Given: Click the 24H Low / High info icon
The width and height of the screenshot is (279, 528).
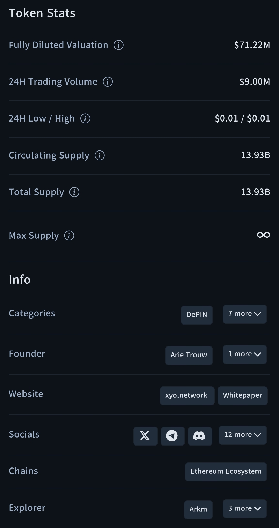Looking at the screenshot, I should point(85,118).
